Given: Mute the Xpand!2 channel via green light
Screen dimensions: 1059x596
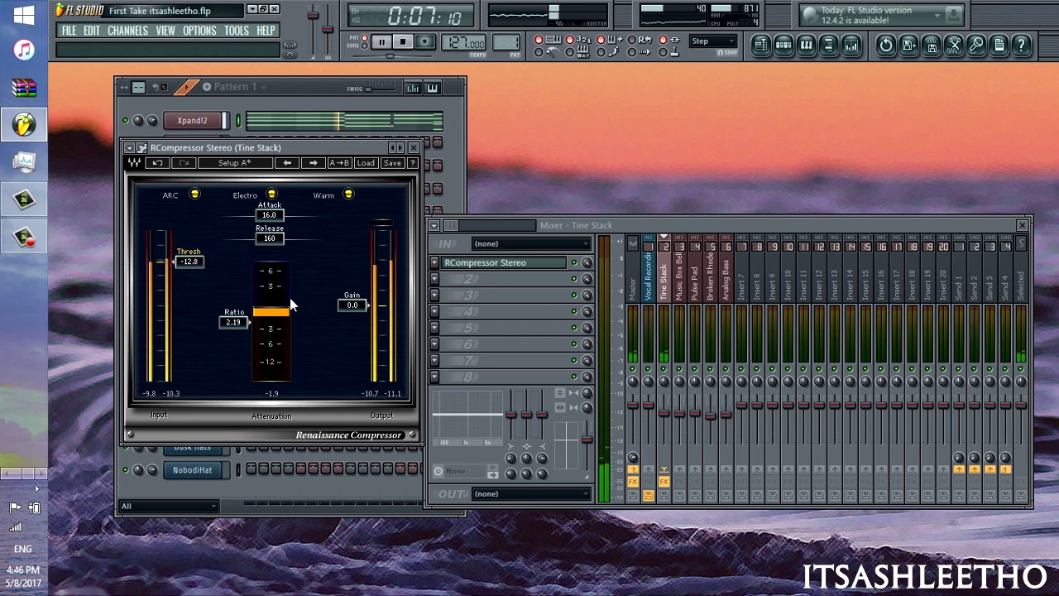Looking at the screenshot, I should click(126, 121).
